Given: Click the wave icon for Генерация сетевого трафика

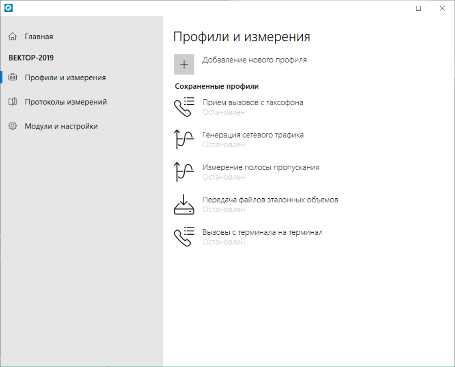Looking at the screenshot, I should coord(184,140).
